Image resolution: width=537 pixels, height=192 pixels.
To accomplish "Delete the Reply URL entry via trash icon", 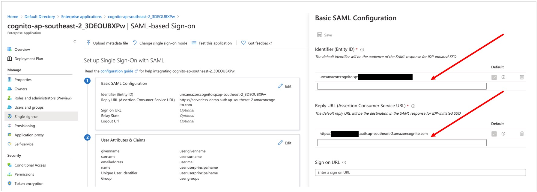I will [522, 134].
